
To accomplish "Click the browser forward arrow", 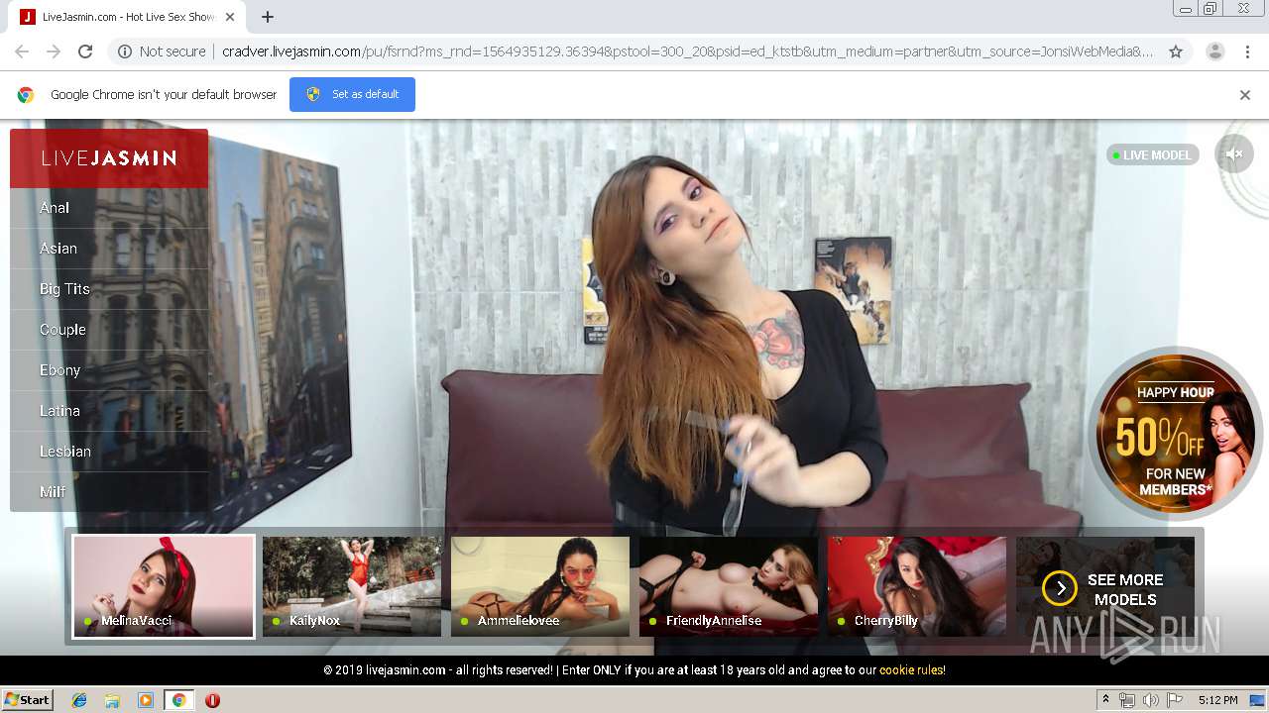I will 54,51.
